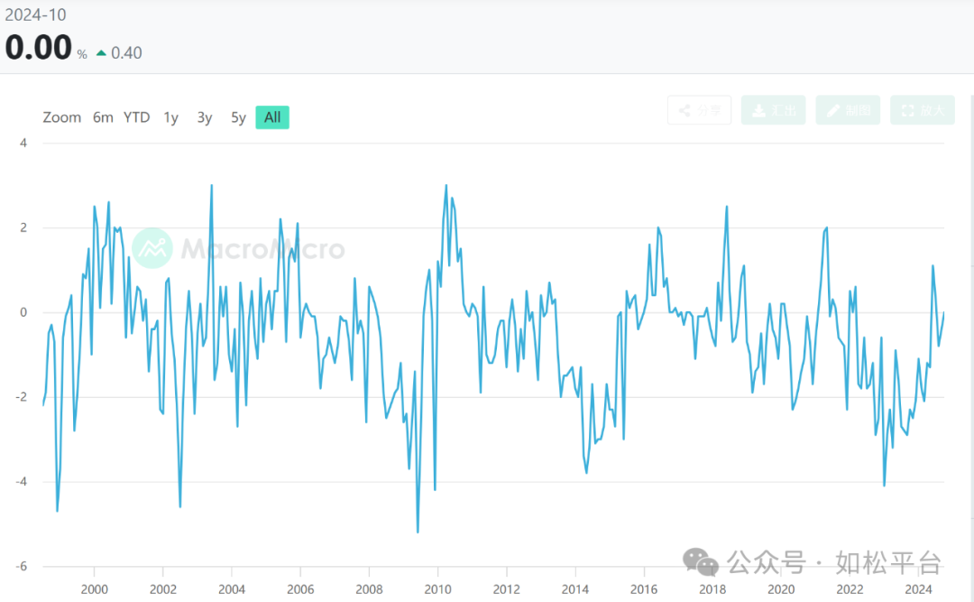The width and height of the screenshot is (974, 602).
Task: Set chart zoom to 3y
Action: (x=205, y=117)
